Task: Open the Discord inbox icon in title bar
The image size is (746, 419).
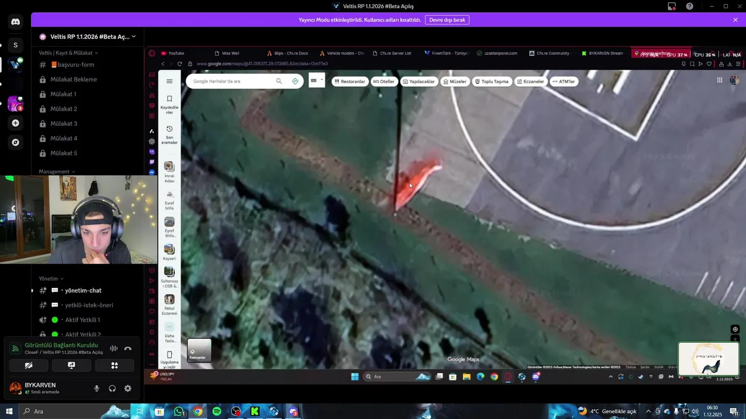Action: [x=671, y=6]
